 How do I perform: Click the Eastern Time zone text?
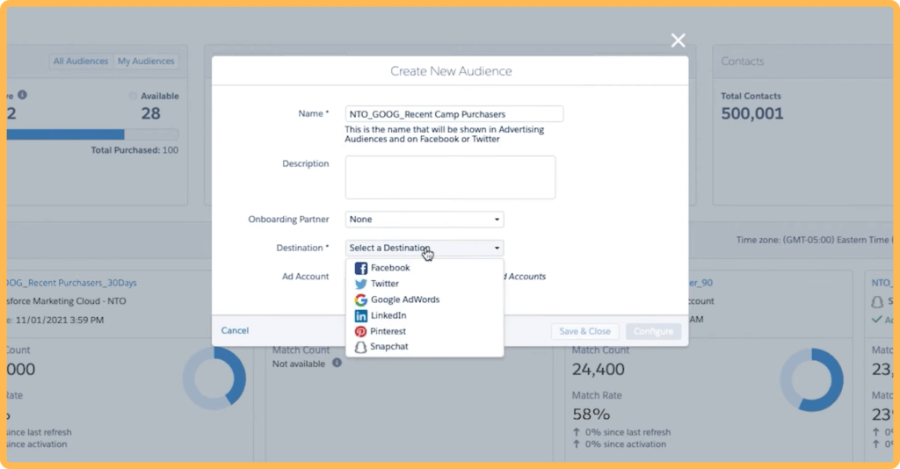click(x=814, y=240)
